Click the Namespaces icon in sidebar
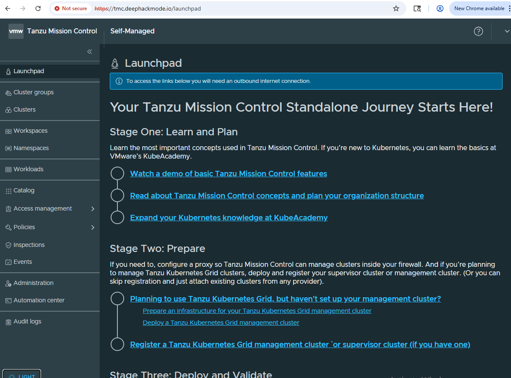Viewport: 511px width, 378px height. point(8,148)
